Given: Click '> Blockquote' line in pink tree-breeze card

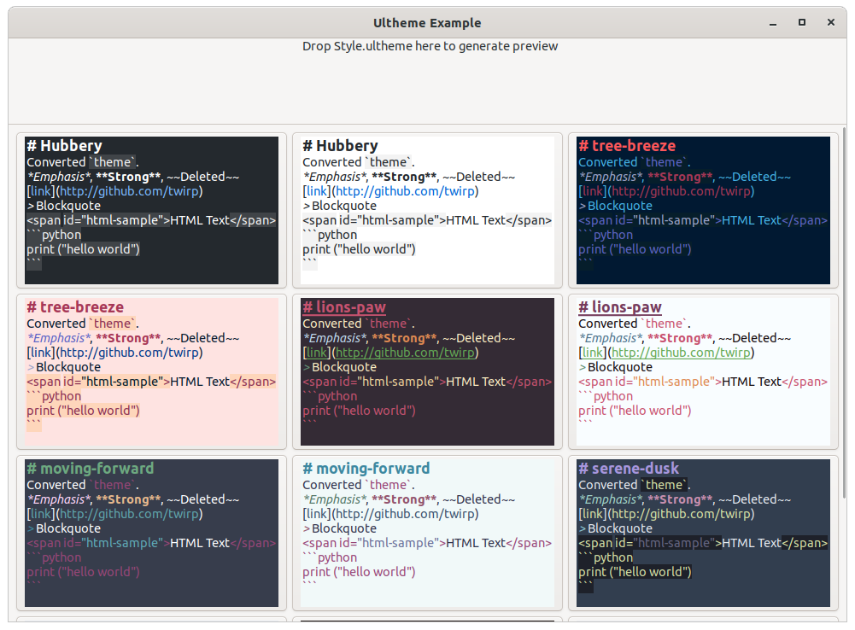Looking at the screenshot, I should (x=64, y=367).
